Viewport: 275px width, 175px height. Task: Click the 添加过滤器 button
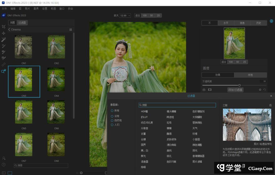pyautogui.click(x=235, y=90)
